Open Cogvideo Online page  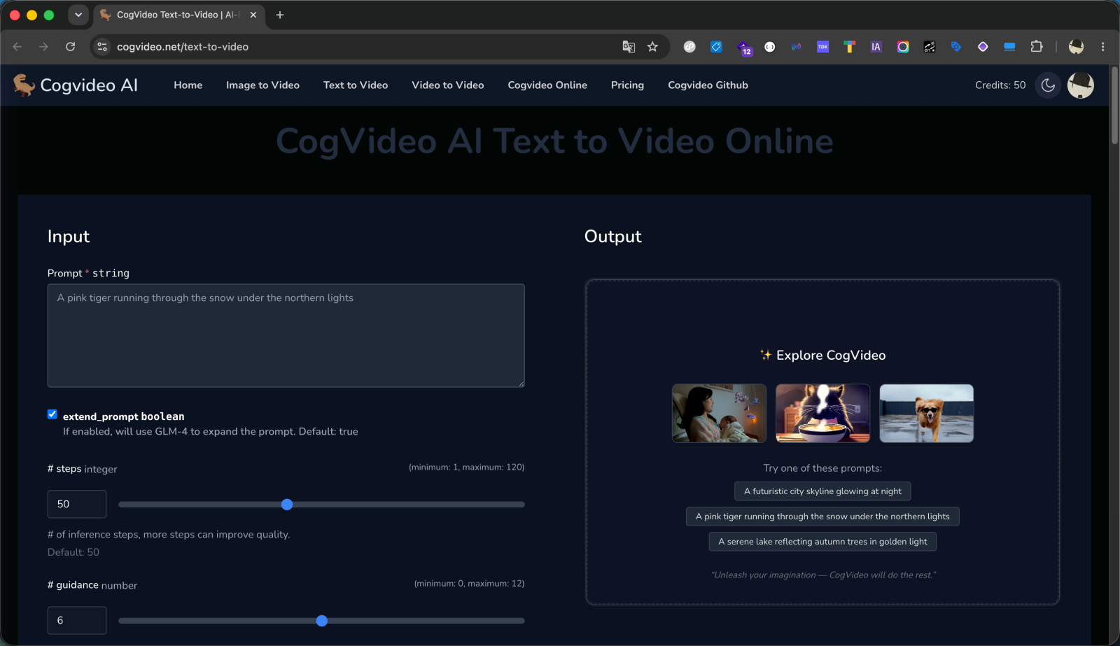(547, 85)
